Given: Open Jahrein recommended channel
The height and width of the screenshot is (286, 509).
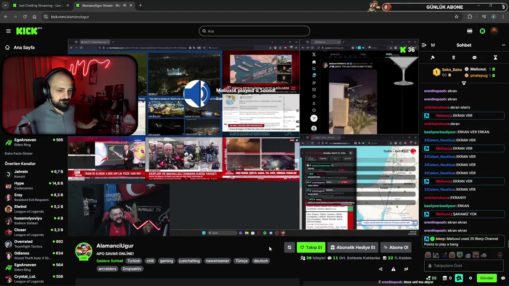Looking at the screenshot, I should click(x=34, y=174).
